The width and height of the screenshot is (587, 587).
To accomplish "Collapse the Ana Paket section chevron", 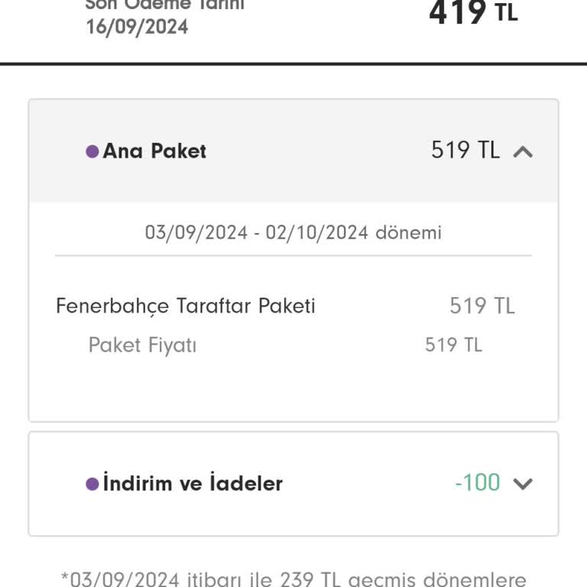I will tap(523, 151).
